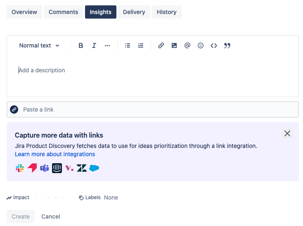303x226 pixels.
Task: Click the Capture more data with links heading
Action: 59,136
